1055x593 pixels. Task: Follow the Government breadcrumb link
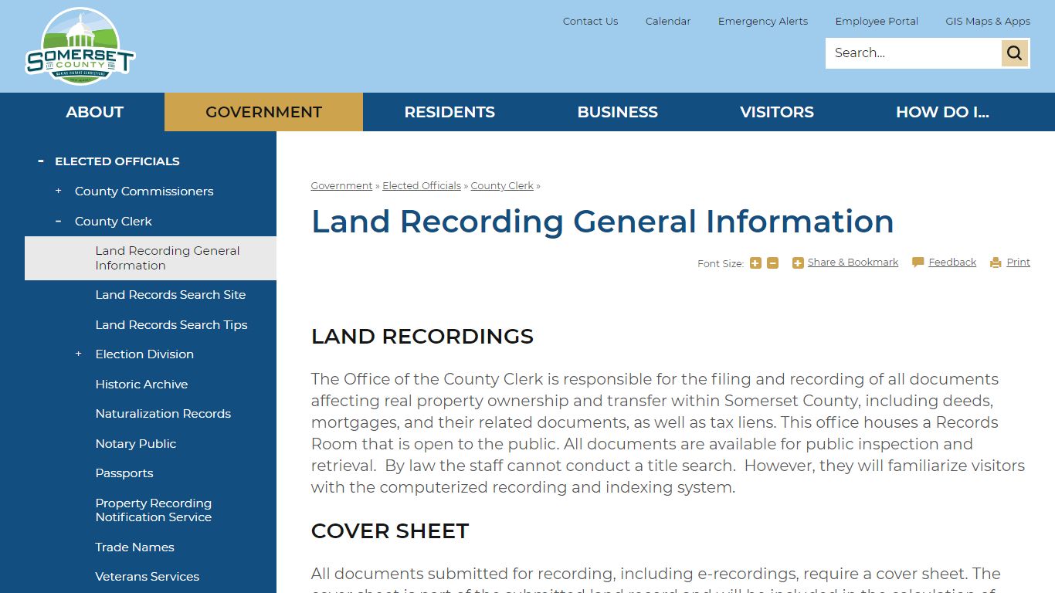(x=341, y=185)
